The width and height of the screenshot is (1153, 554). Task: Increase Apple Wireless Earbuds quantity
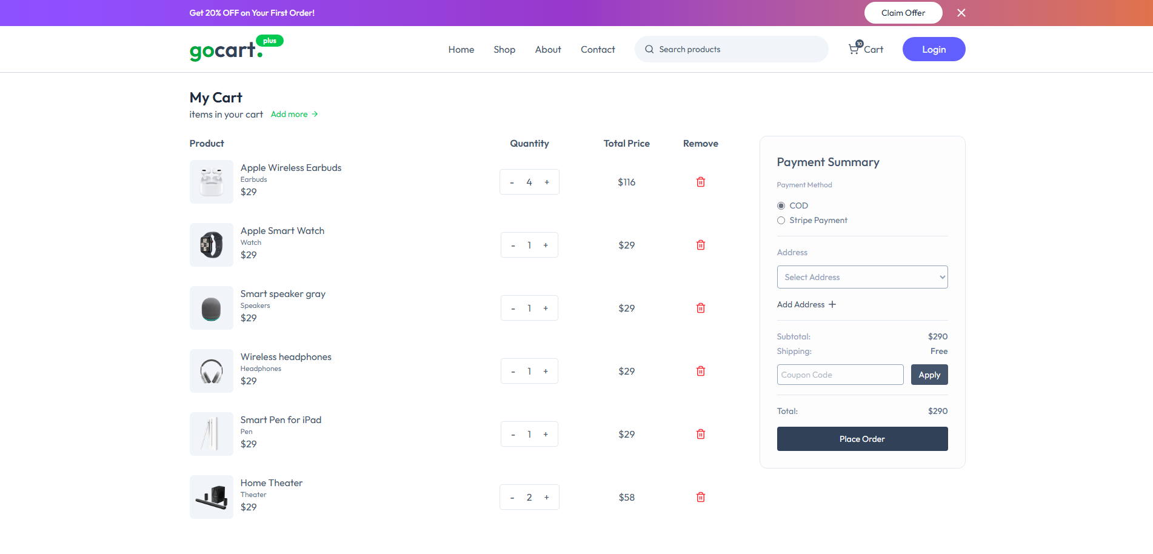tap(547, 182)
